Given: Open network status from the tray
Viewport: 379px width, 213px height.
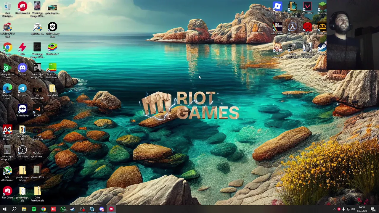Looking at the screenshot, I should pyautogui.click(x=348, y=209).
